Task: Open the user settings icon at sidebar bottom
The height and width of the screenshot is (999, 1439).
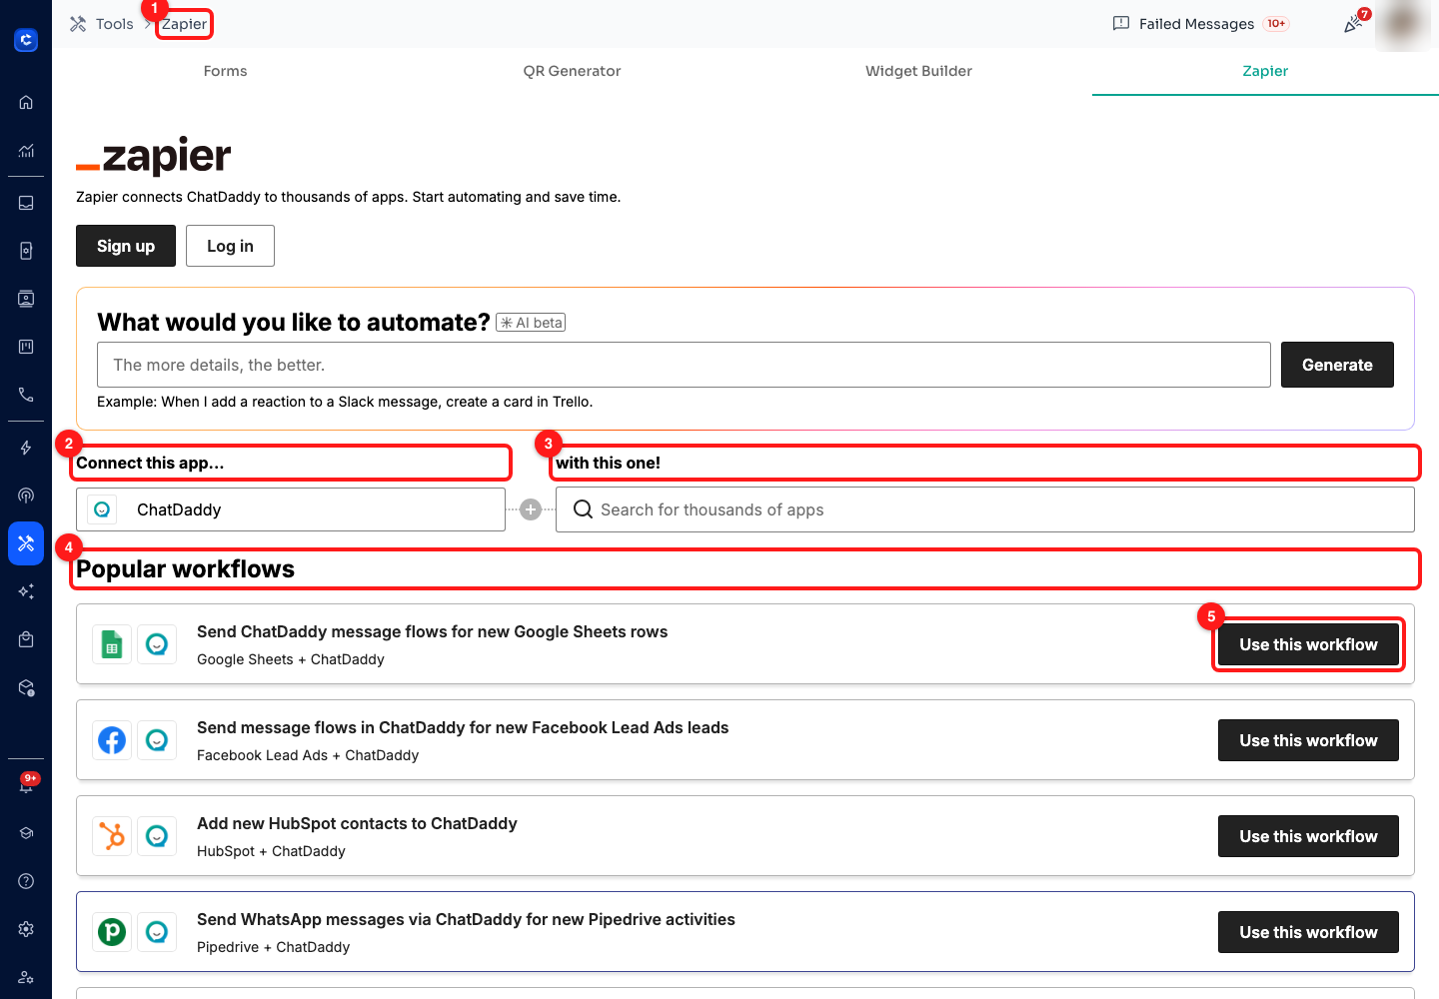Action: [x=26, y=977]
